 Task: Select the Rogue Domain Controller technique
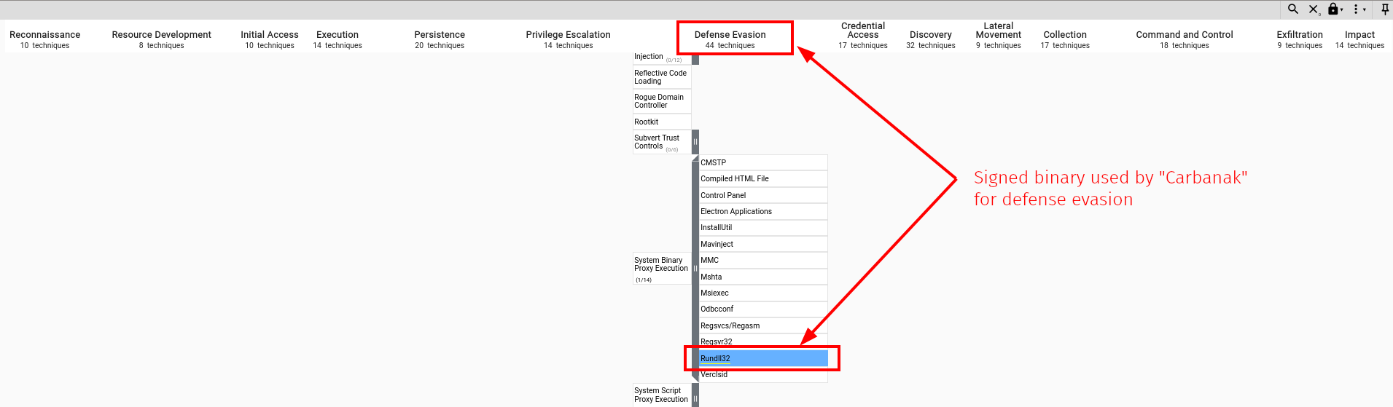point(661,101)
